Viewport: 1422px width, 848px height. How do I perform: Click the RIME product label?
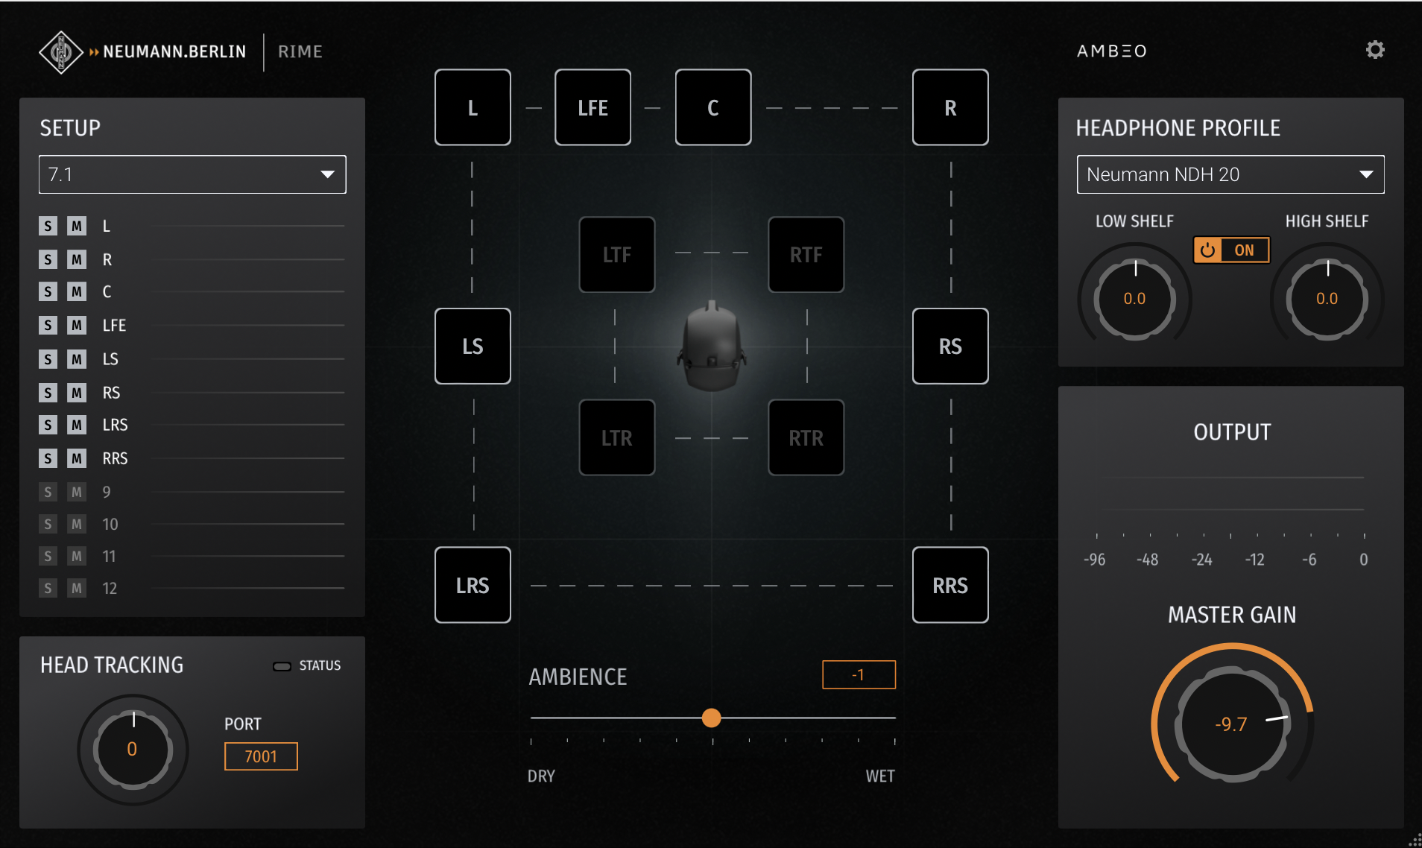300,52
